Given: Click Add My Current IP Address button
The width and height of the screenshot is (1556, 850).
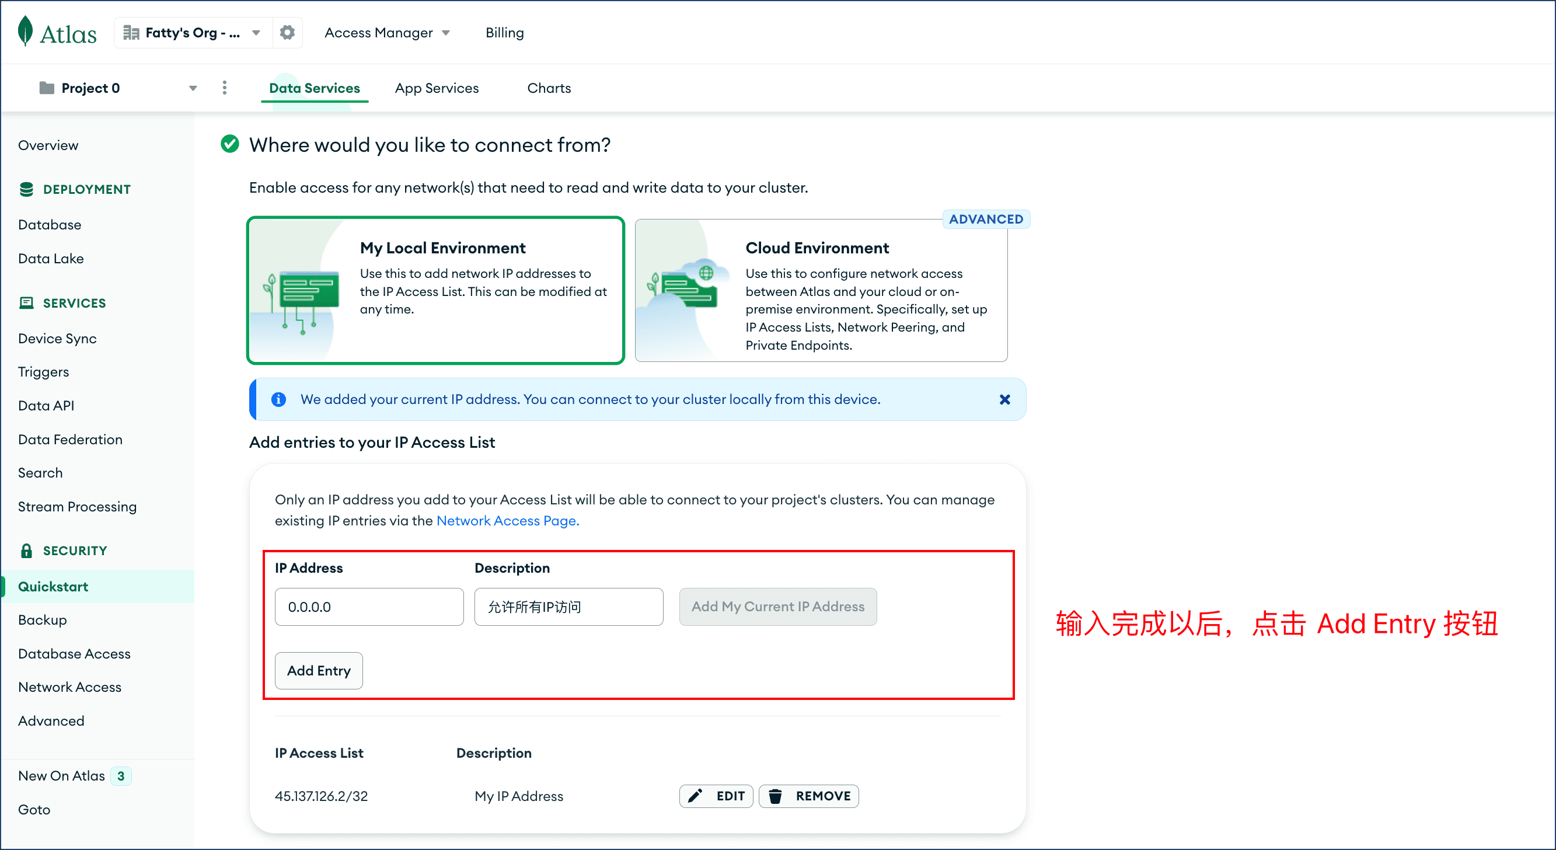Looking at the screenshot, I should (777, 607).
